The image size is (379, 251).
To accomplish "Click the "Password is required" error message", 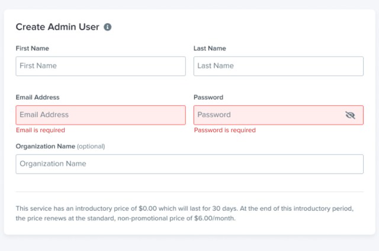I will [225, 130].
